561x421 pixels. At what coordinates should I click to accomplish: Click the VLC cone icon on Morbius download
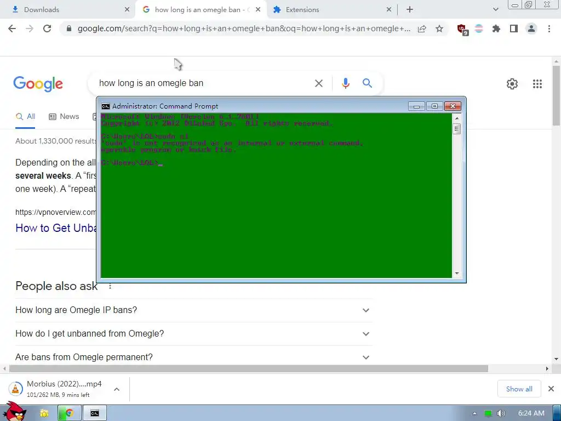(x=15, y=389)
